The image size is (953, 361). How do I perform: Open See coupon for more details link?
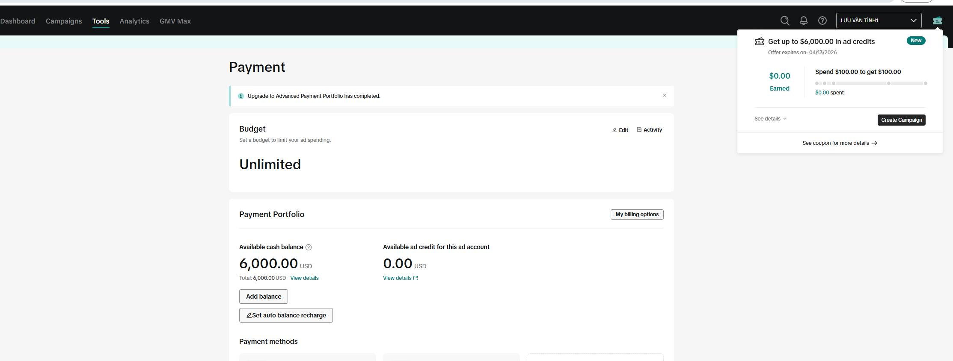point(840,143)
